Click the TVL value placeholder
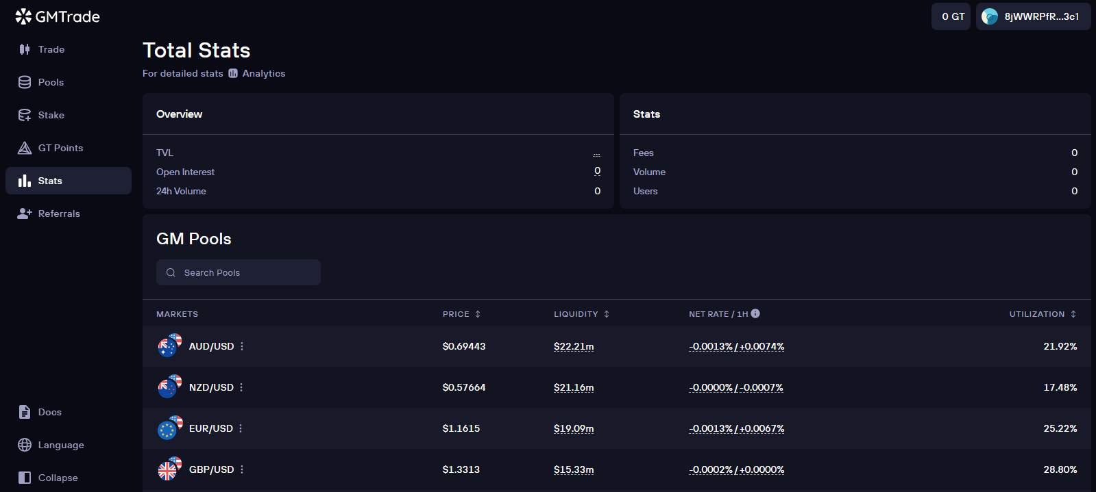Image resolution: width=1096 pixels, height=492 pixels. click(596, 154)
